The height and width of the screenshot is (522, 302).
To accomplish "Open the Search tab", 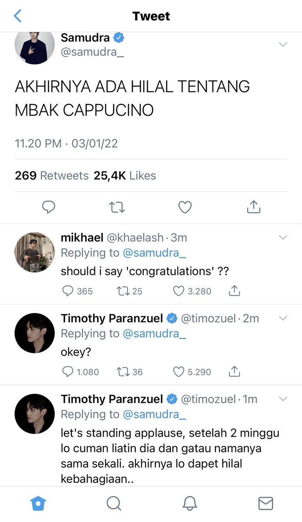I will tap(114, 504).
